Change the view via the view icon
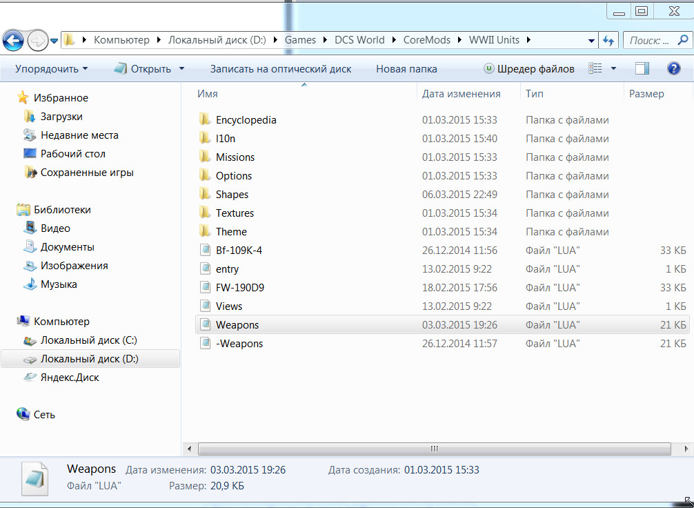 (595, 68)
